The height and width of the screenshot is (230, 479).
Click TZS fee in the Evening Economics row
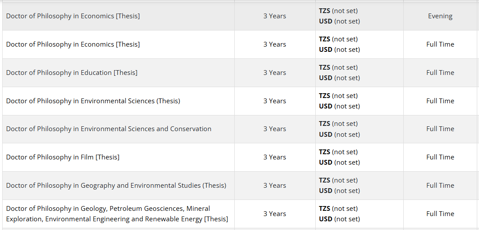(x=338, y=11)
